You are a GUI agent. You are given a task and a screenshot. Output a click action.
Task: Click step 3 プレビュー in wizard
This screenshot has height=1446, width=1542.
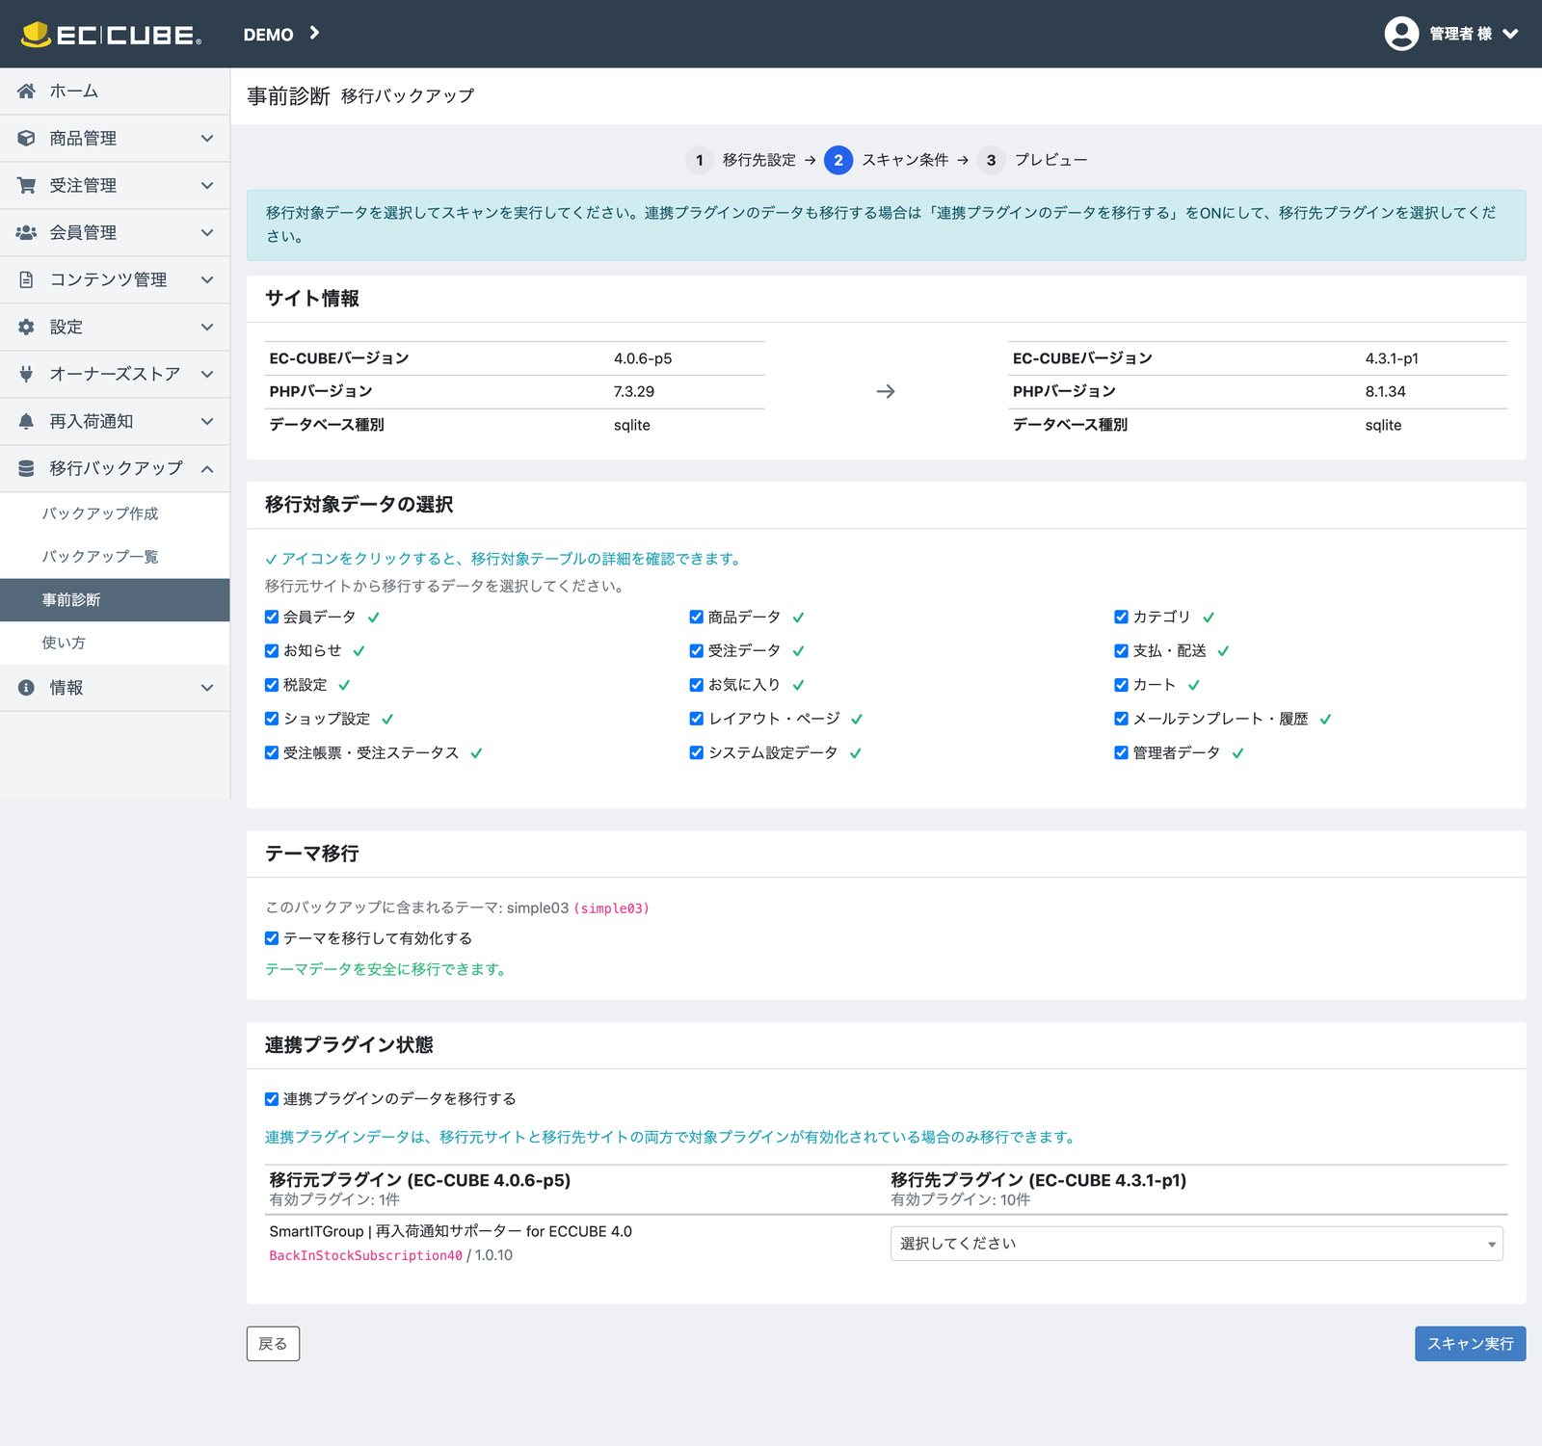pyautogui.click(x=1032, y=160)
